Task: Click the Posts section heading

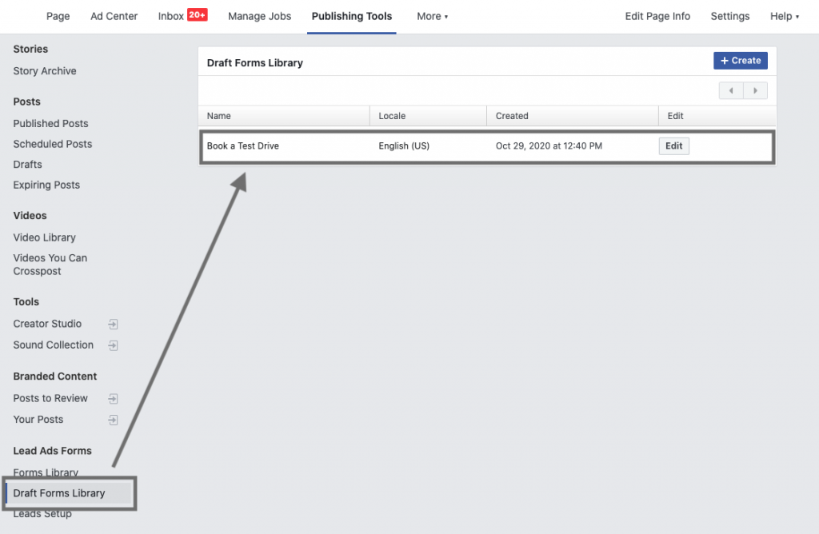Action: [x=26, y=102]
